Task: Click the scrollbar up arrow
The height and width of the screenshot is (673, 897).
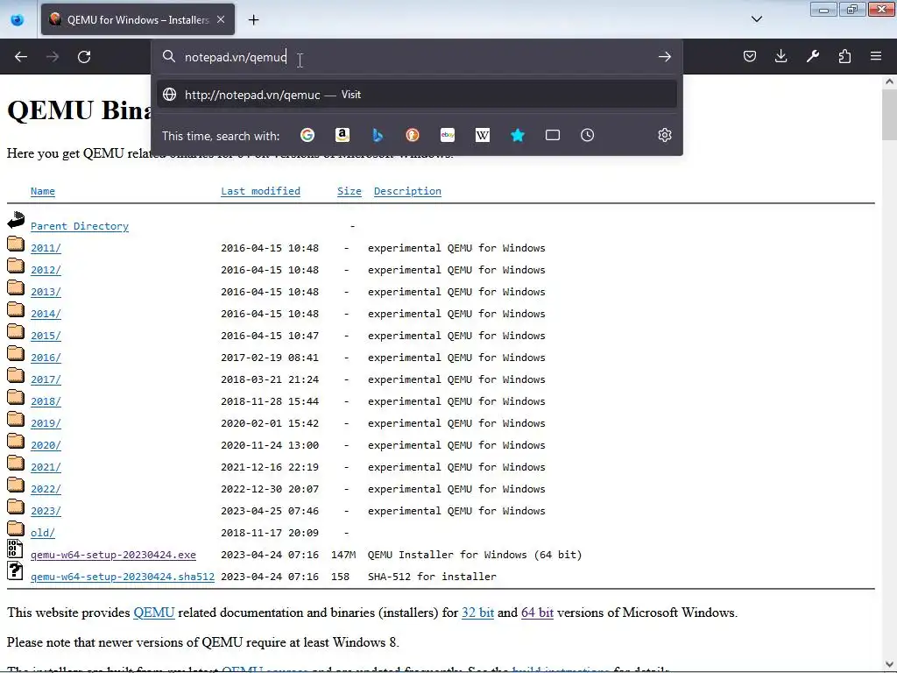Action: [889, 81]
